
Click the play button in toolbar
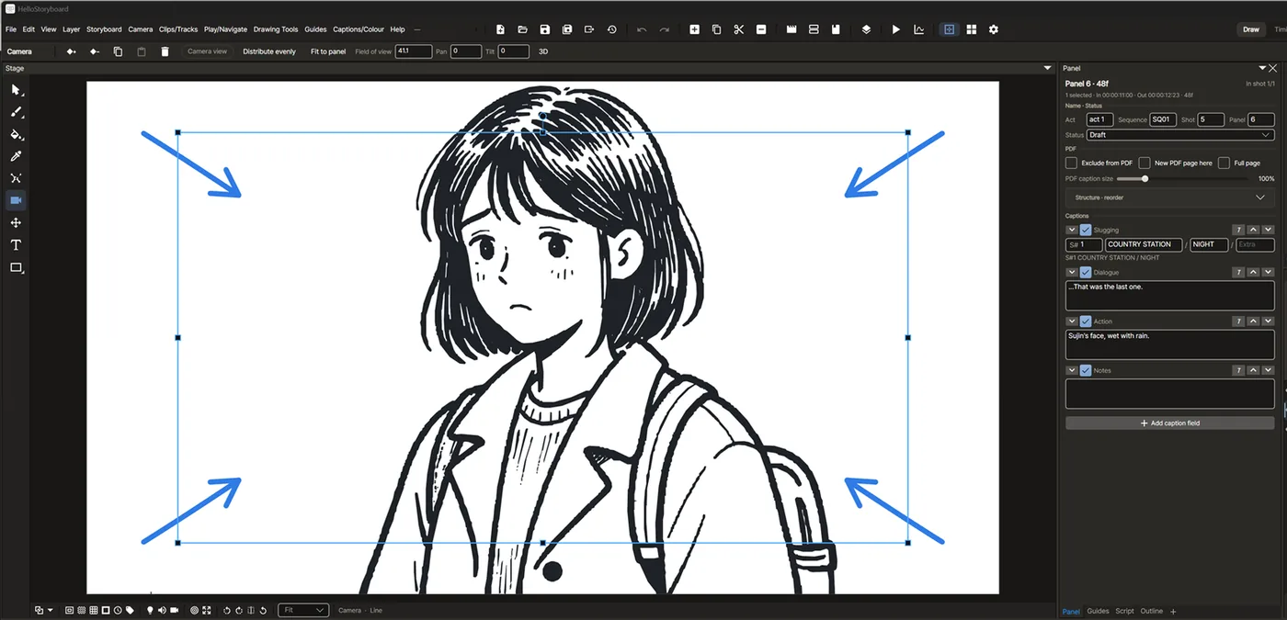[896, 29]
